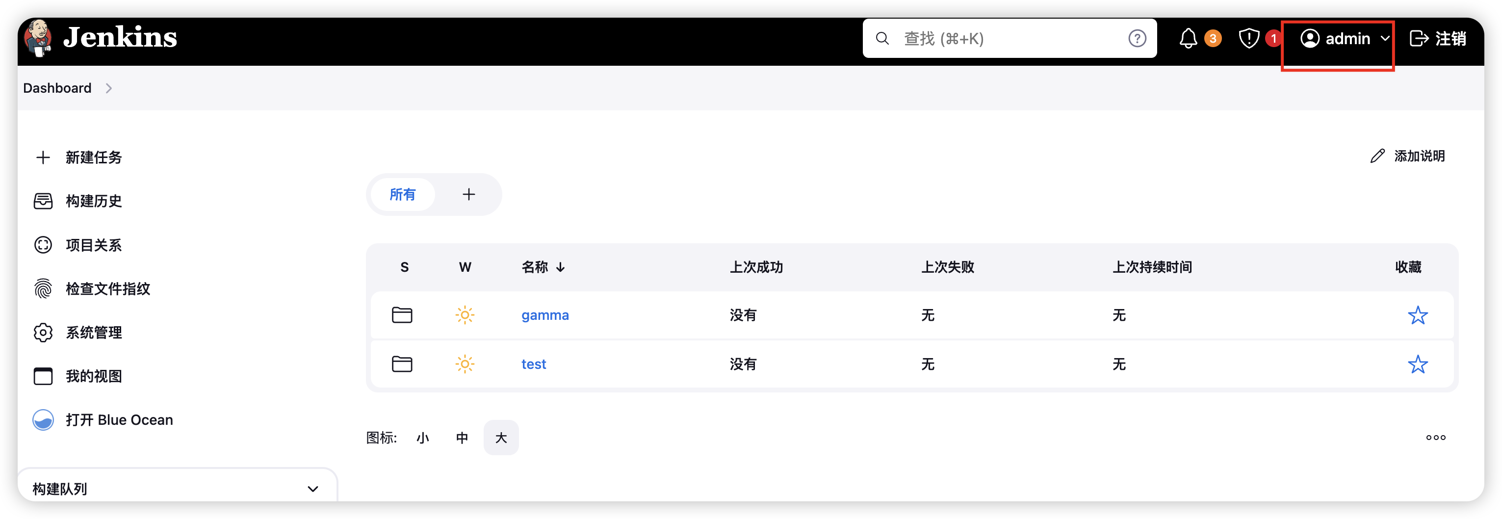Open system management (系统管理) gear item
This screenshot has width=1502, height=519.
point(93,333)
